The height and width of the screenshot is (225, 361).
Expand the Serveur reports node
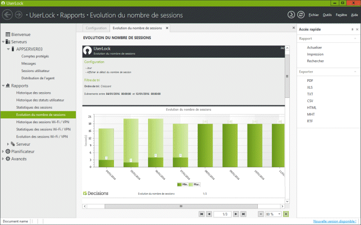coord(8,144)
